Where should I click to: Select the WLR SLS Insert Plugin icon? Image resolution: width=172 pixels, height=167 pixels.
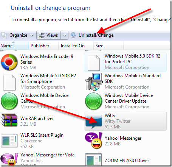coord(9,140)
